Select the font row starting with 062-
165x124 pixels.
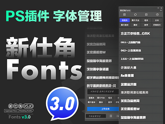tap(141, 51)
